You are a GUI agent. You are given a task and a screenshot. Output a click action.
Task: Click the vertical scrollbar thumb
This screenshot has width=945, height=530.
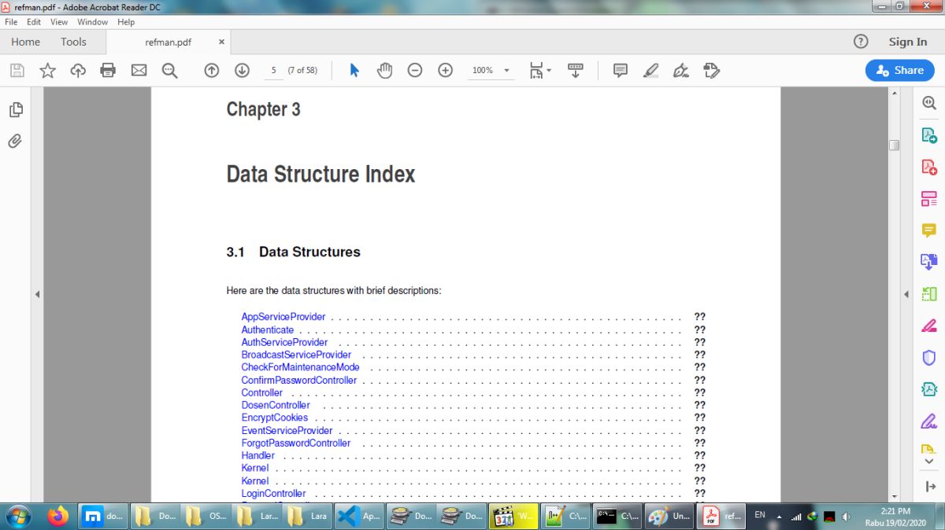pyautogui.click(x=895, y=145)
